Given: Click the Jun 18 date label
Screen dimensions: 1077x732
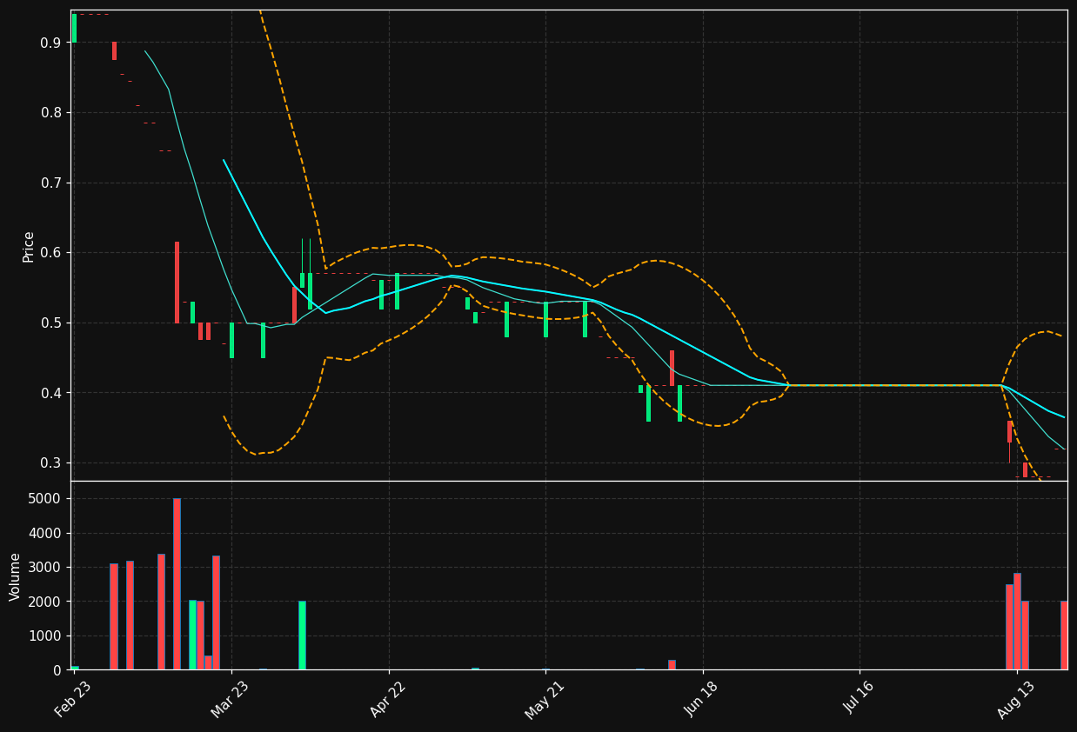Looking at the screenshot, I should pyautogui.click(x=702, y=699).
